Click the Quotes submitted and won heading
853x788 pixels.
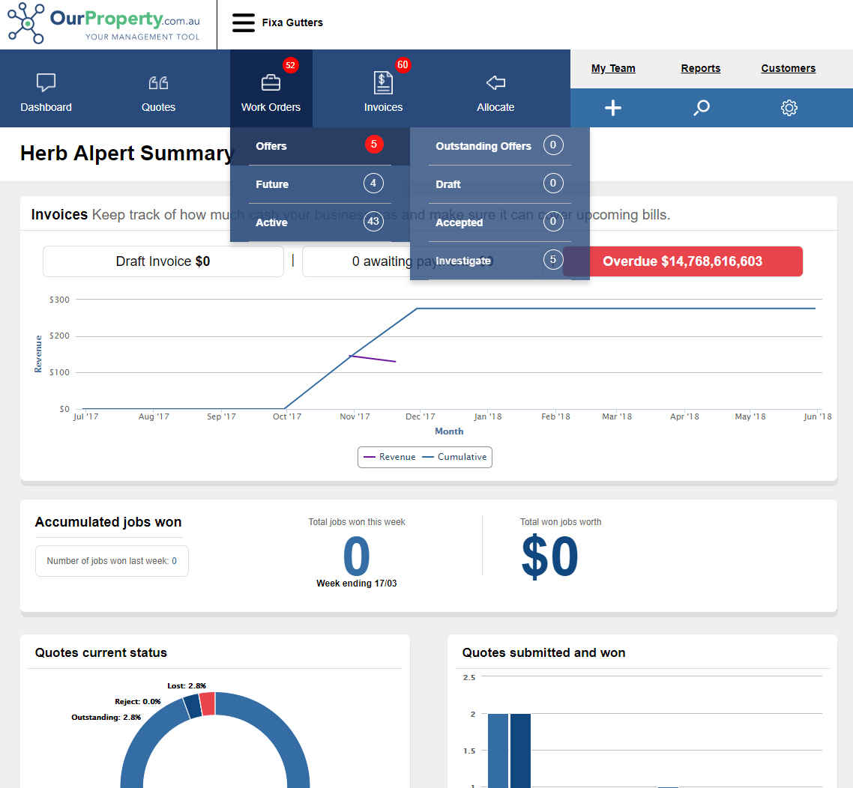click(x=544, y=652)
